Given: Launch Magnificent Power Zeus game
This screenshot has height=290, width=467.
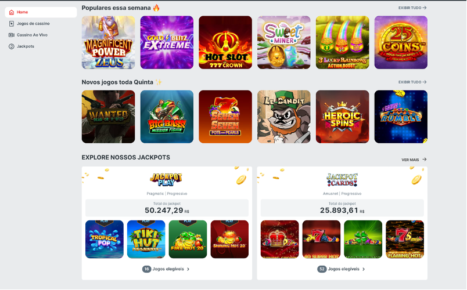Looking at the screenshot, I should [109, 42].
